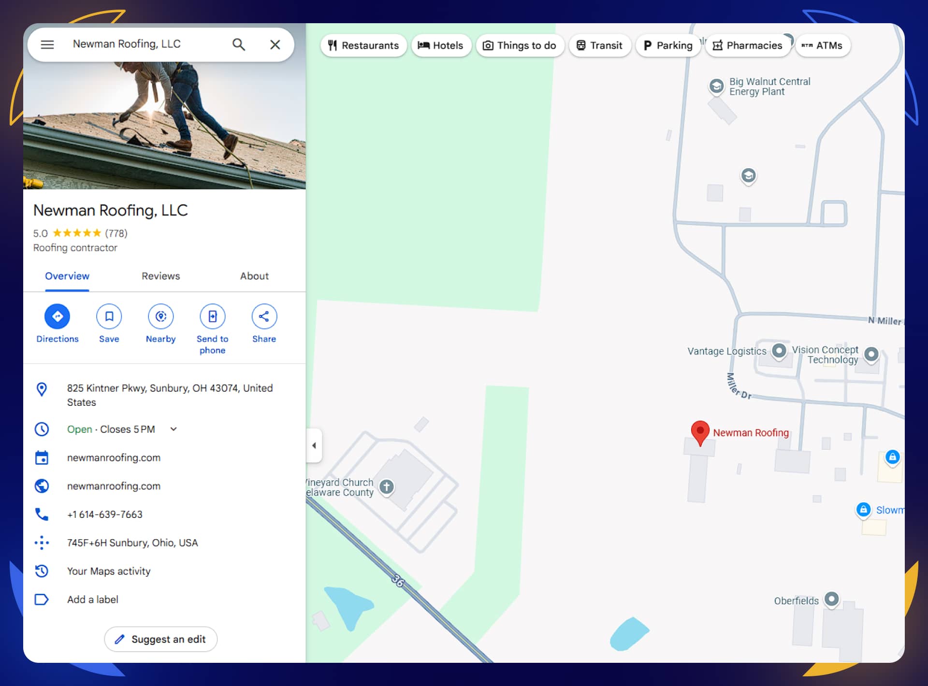
Task: Open Your Maps activity
Action: [x=109, y=571]
